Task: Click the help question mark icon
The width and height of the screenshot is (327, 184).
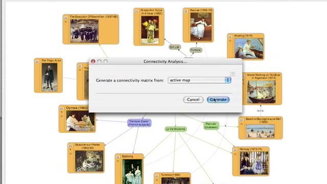Action: pyautogui.click(x=232, y=74)
